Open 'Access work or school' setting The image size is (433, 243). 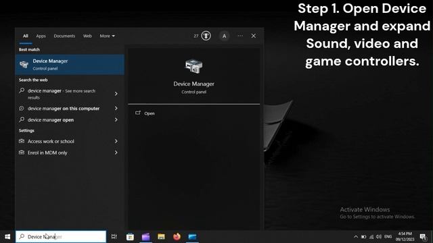pos(51,141)
